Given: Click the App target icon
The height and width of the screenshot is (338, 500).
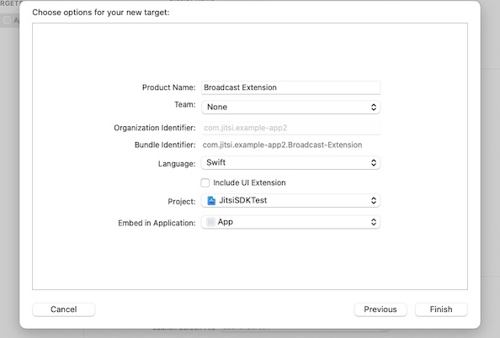Looking at the screenshot, I should pyautogui.click(x=210, y=222).
